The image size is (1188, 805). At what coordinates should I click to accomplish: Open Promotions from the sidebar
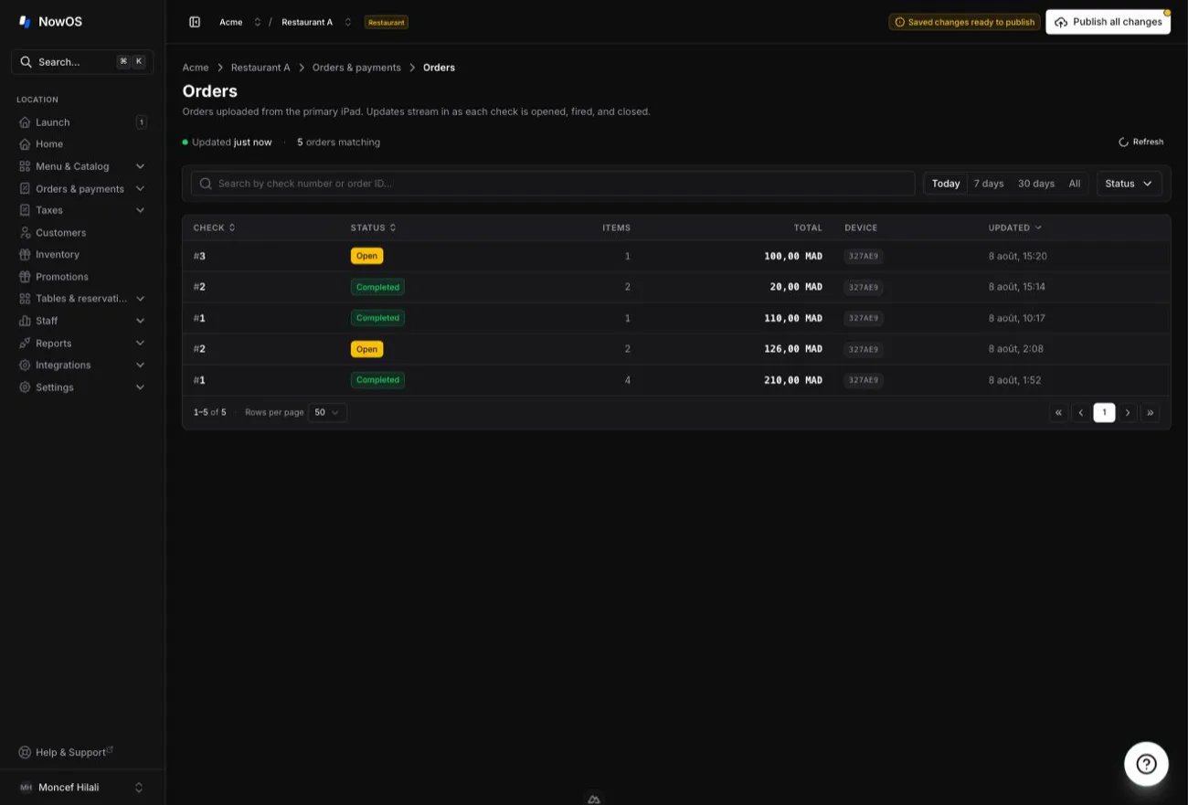[x=82, y=277]
